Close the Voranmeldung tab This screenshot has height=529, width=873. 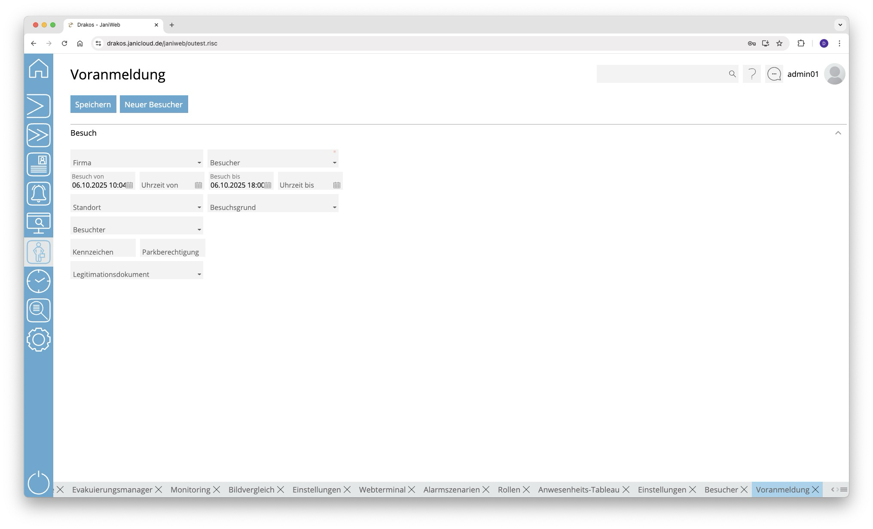pos(815,489)
